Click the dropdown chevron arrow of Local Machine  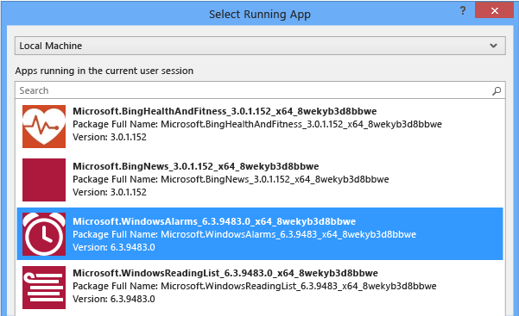click(493, 46)
